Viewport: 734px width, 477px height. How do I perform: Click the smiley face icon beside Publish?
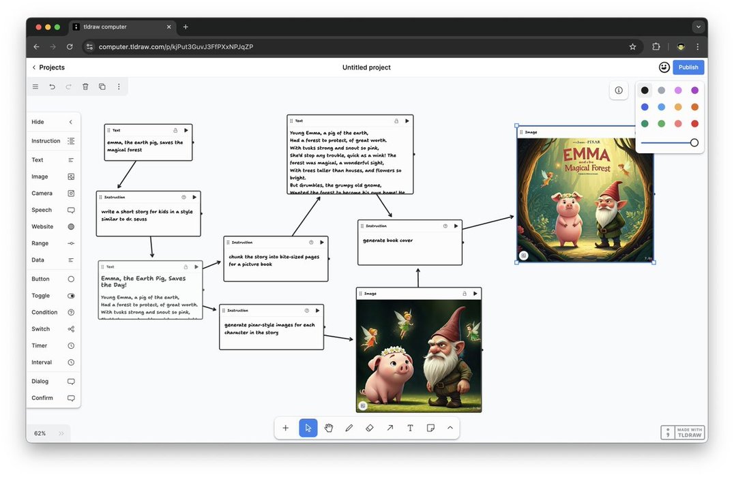(664, 67)
